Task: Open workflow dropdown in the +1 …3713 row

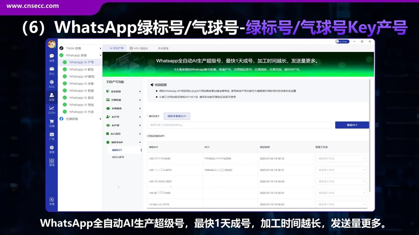Action: (341, 204)
